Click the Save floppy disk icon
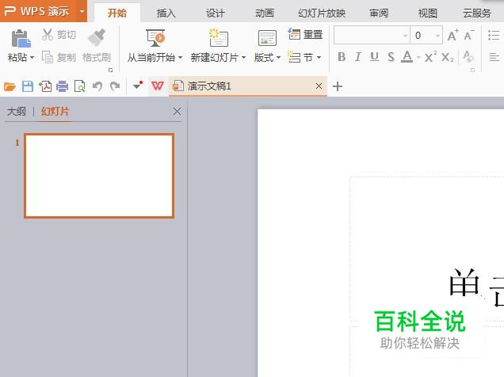Image resolution: width=504 pixels, height=377 pixels. pyautogui.click(x=28, y=86)
